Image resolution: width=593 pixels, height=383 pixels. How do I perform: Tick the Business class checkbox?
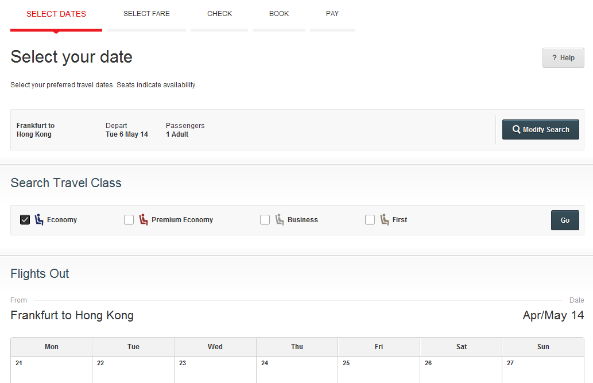pyautogui.click(x=265, y=219)
